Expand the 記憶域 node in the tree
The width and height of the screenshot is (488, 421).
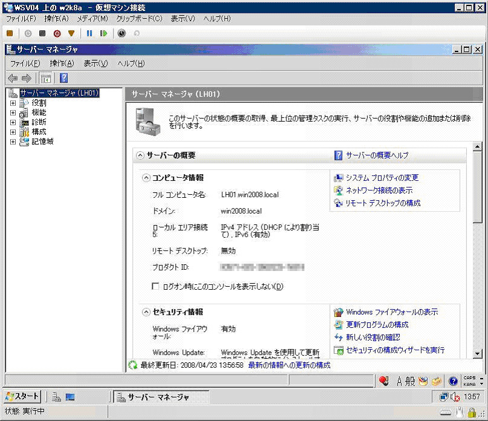(13, 142)
